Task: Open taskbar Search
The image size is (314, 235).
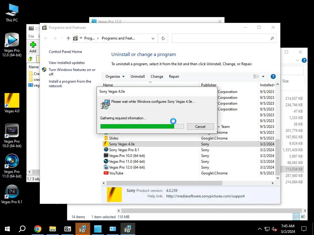Action: (22, 229)
